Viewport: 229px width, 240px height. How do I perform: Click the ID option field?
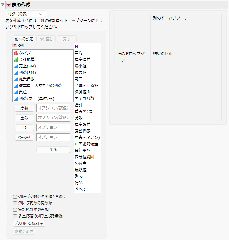[53, 127]
